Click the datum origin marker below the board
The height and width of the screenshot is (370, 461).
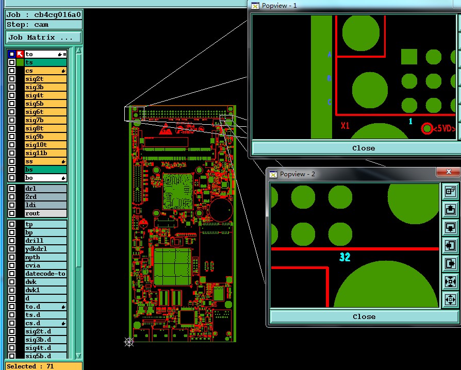pos(129,342)
